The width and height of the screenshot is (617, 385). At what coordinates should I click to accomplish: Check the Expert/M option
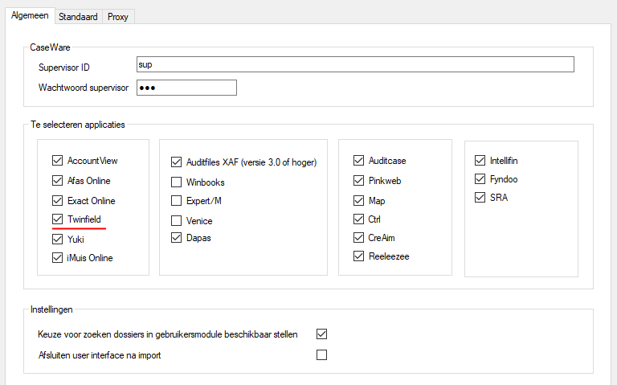[x=176, y=201]
